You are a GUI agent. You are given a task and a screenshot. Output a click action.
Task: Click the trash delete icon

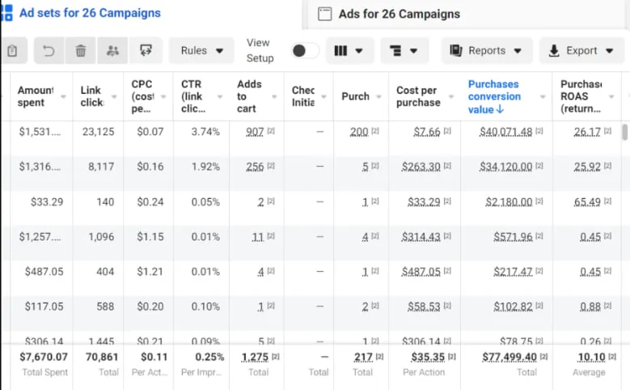click(81, 51)
